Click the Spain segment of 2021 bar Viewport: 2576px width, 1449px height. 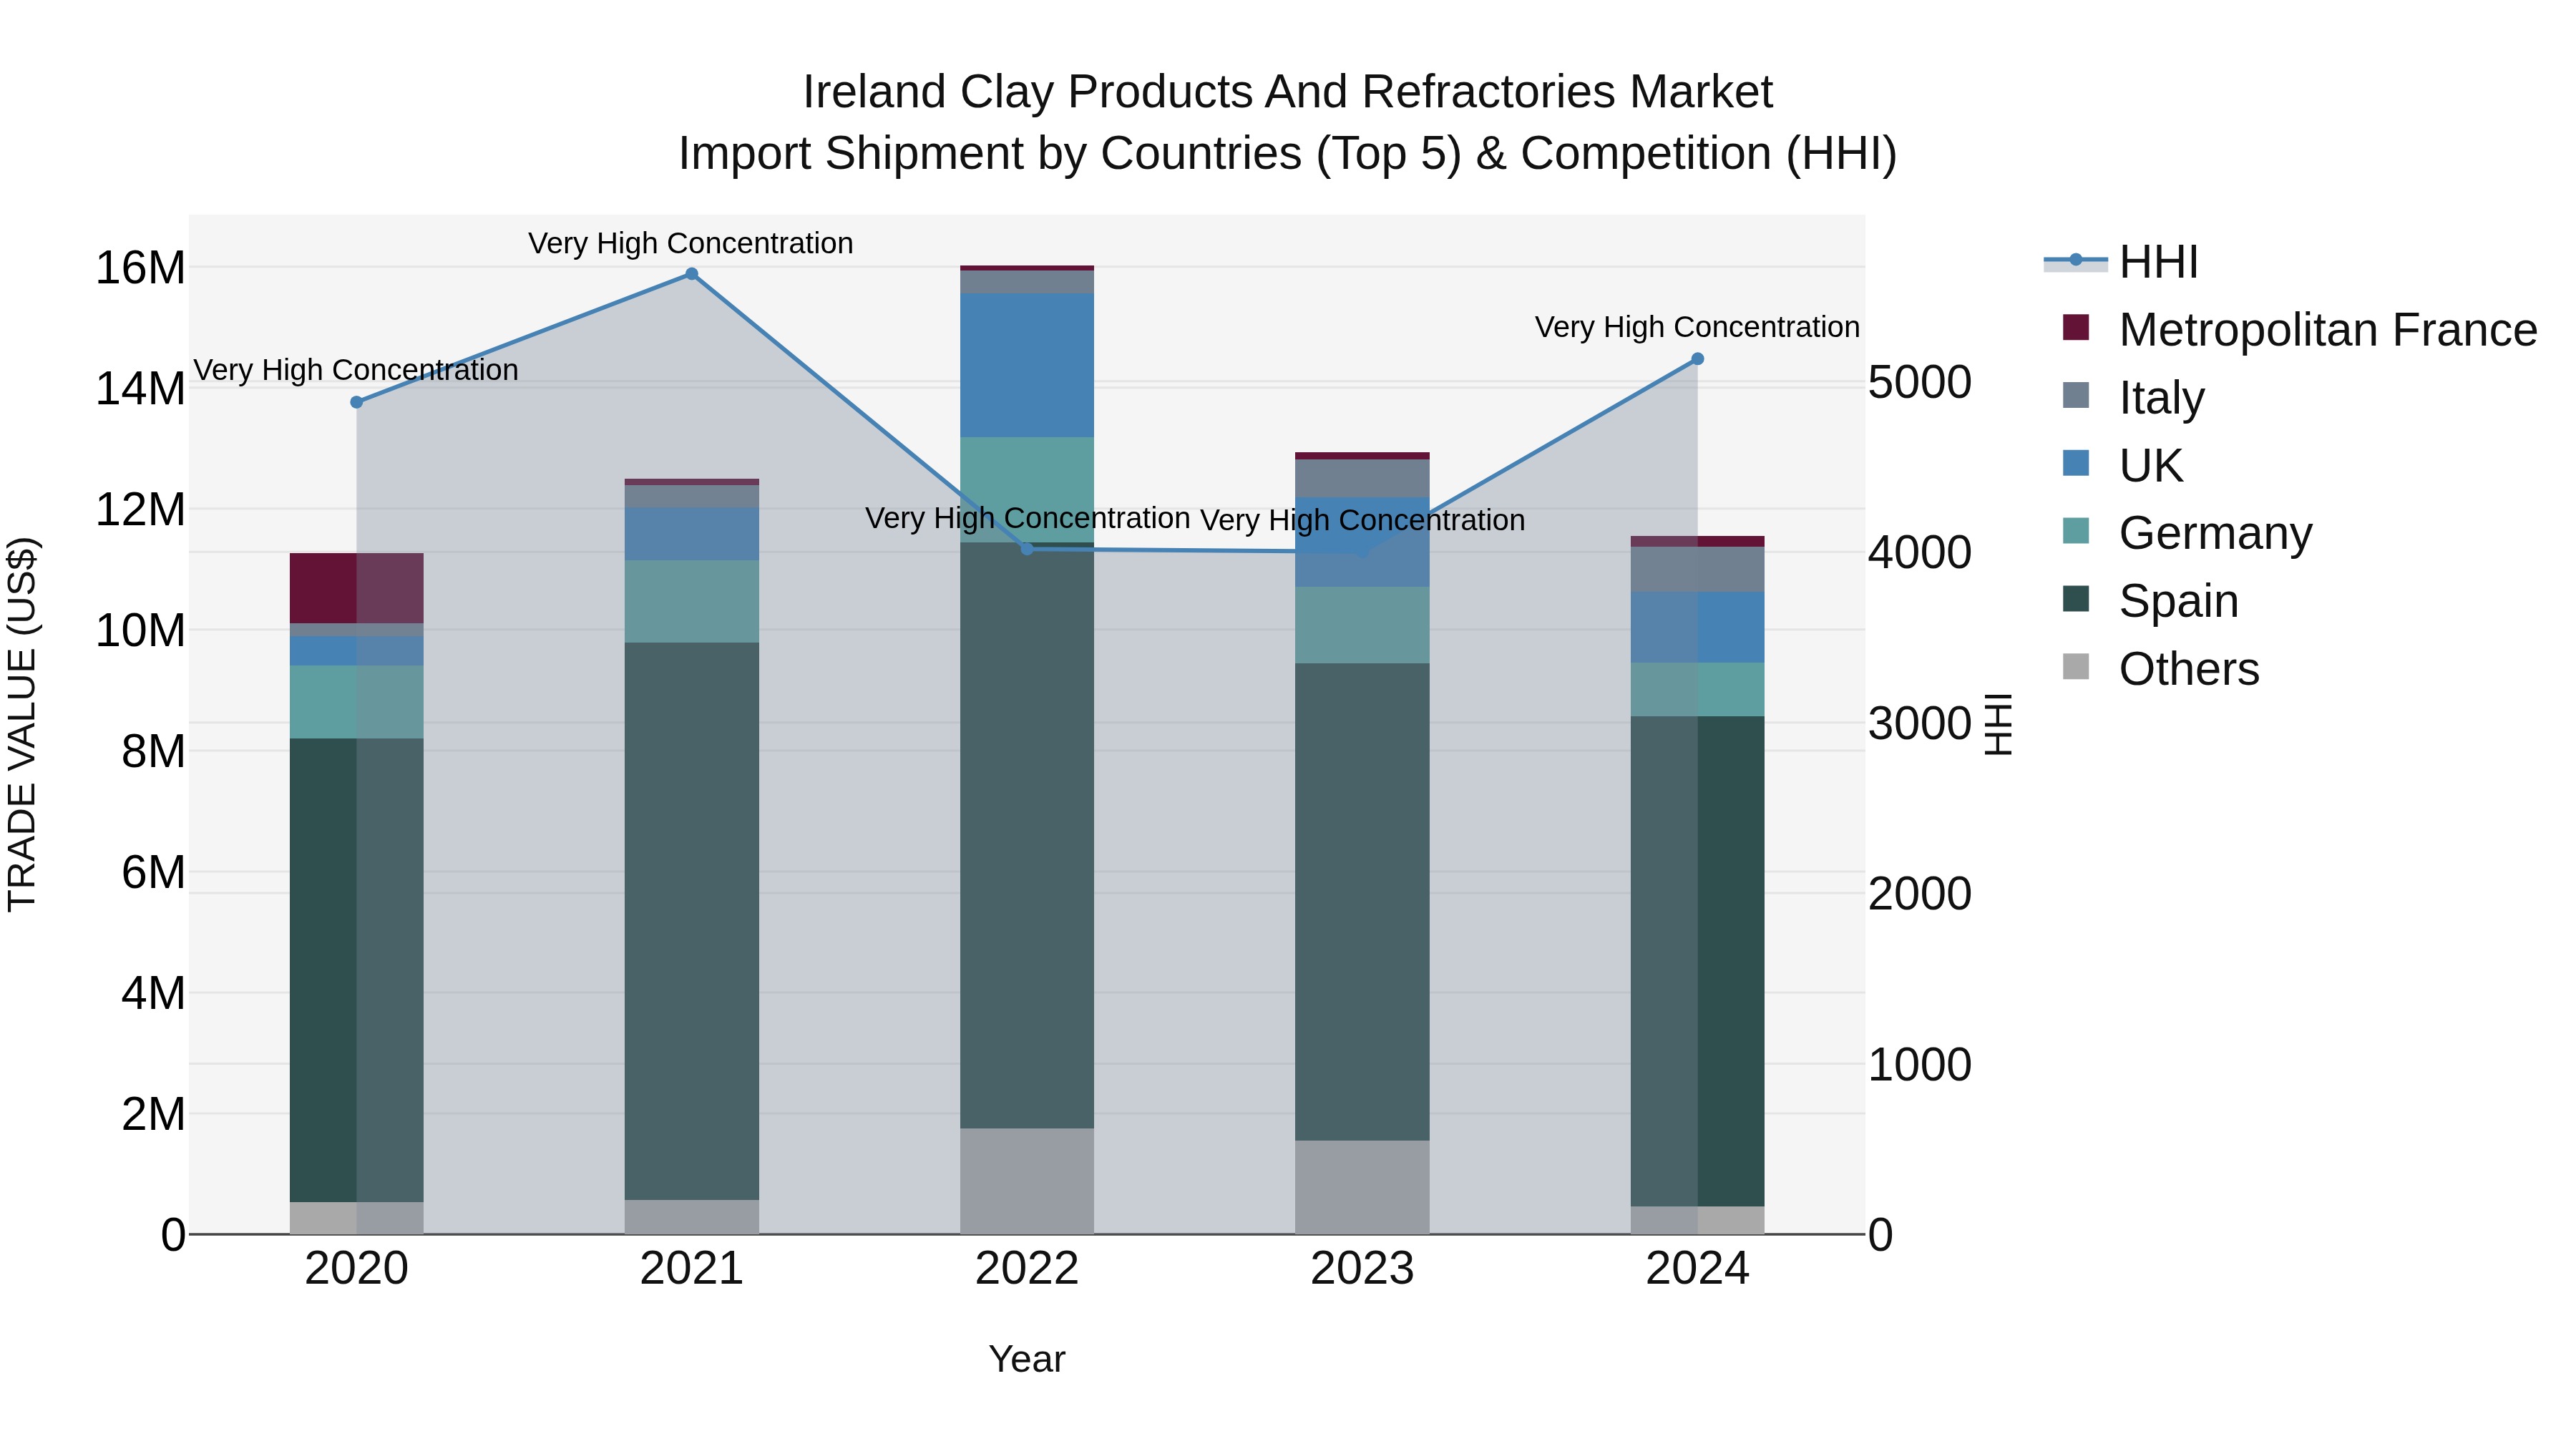tap(692, 921)
